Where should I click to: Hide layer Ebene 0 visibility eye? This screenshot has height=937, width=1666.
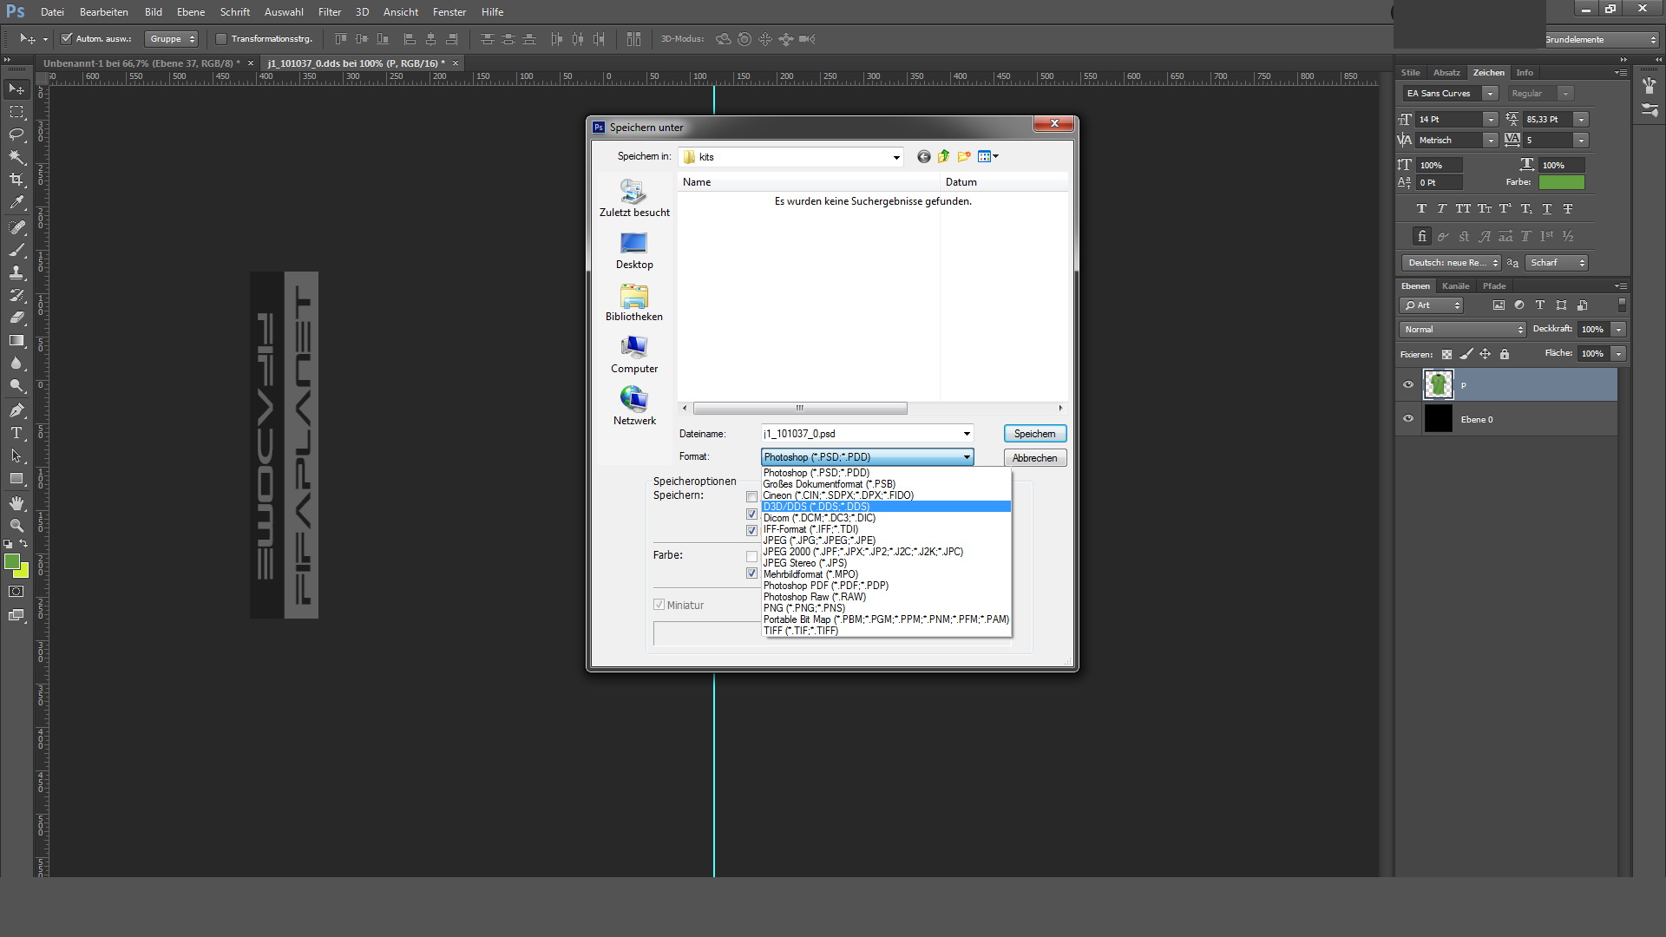point(1408,419)
